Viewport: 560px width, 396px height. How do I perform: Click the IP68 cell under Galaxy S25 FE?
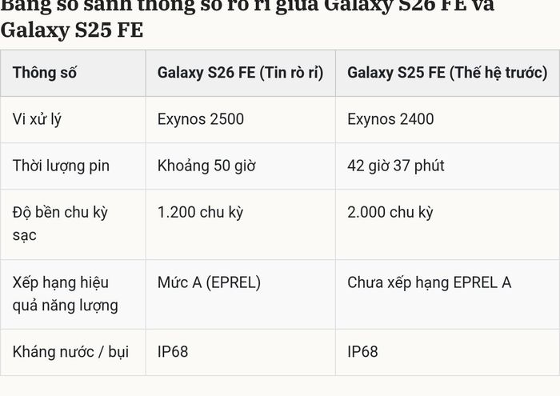(x=363, y=352)
